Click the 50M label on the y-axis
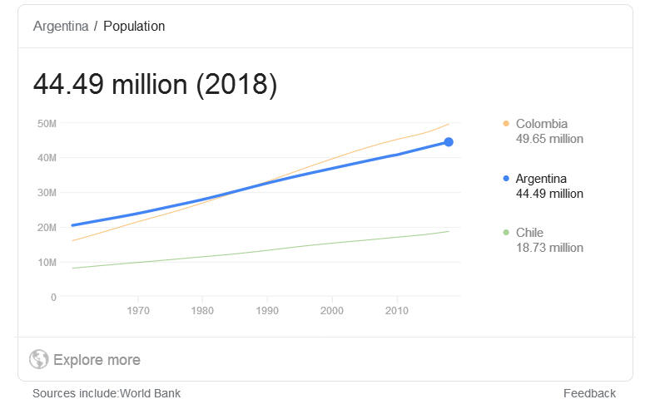The height and width of the screenshot is (409, 655). [47, 123]
